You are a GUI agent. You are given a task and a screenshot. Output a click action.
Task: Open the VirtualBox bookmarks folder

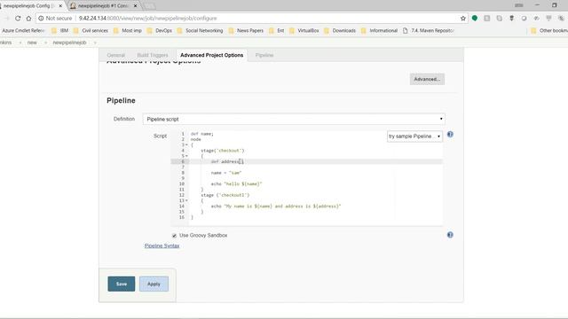click(304, 31)
